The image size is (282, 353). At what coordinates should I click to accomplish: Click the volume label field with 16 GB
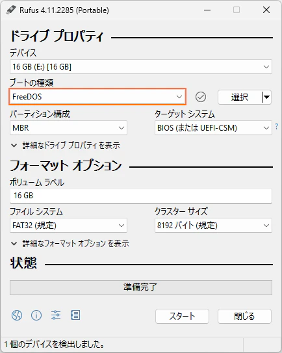(x=141, y=196)
